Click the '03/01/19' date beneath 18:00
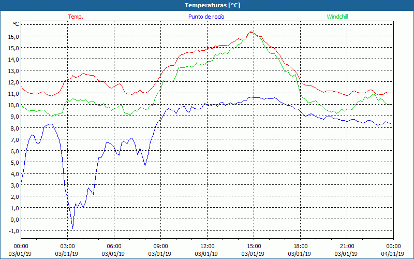Image resolution: width=414 pixels, height=259 pixels. pos(300,254)
